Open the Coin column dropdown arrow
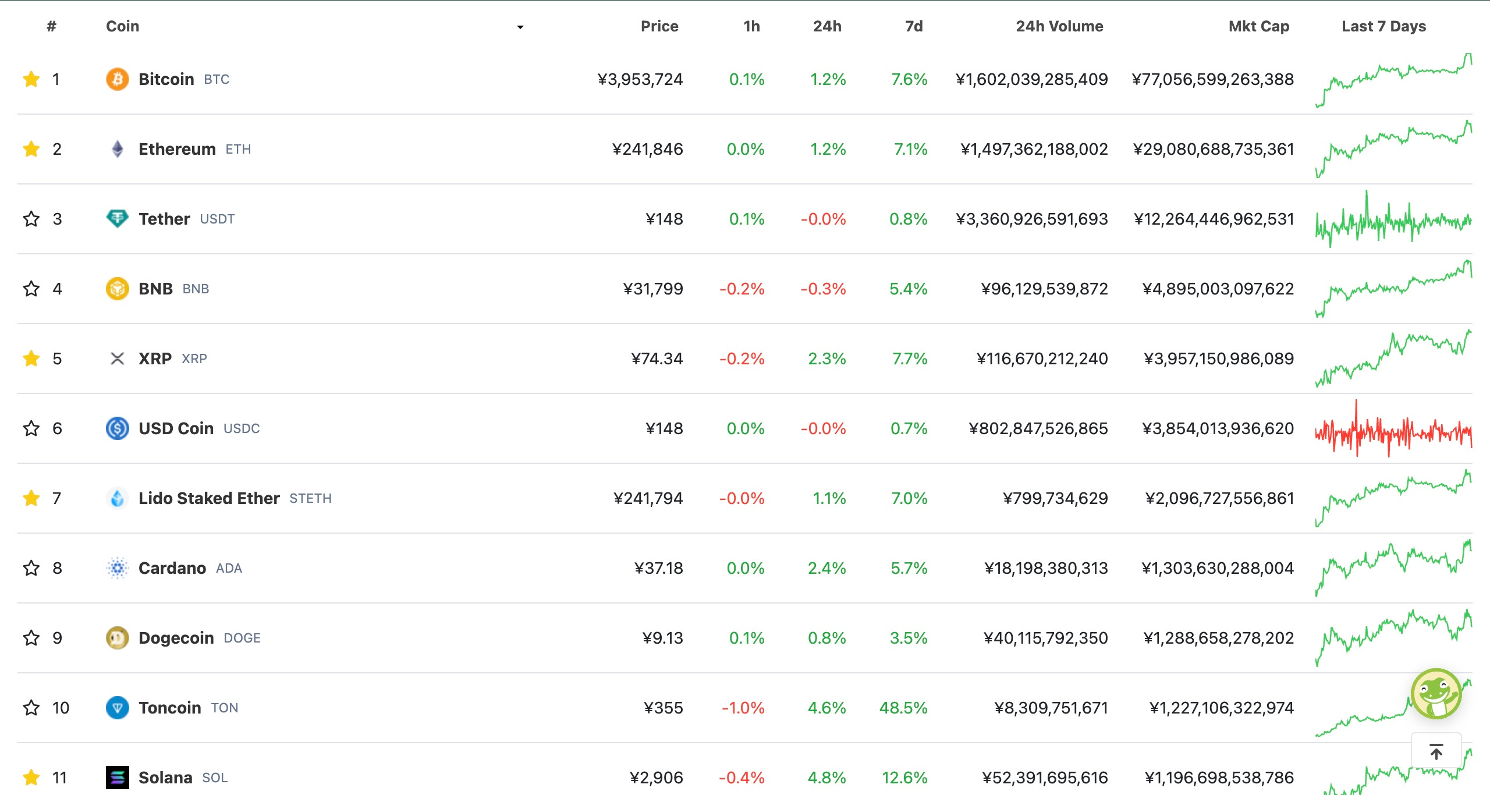The width and height of the screenshot is (1490, 795). 520,27
